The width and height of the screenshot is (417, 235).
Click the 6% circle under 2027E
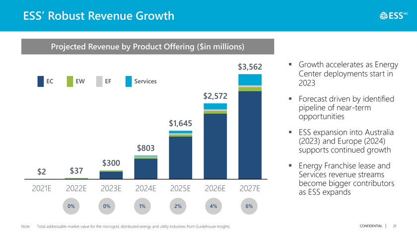249,206
